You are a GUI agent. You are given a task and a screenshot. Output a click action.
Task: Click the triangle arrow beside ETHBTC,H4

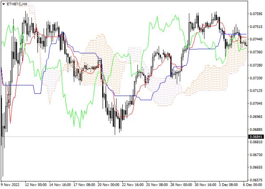point(4,4)
